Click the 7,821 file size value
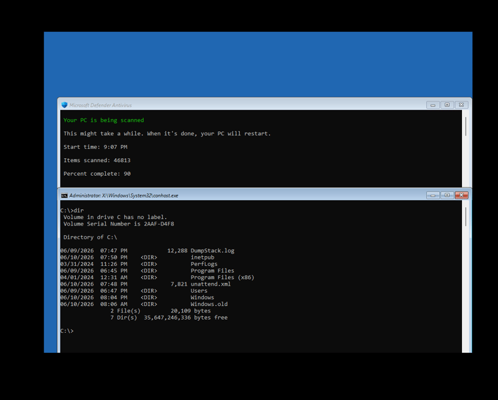498x400 pixels. click(x=179, y=284)
